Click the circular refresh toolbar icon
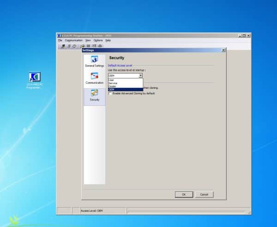Viewport: 277px width, 227px height. click(74, 46)
